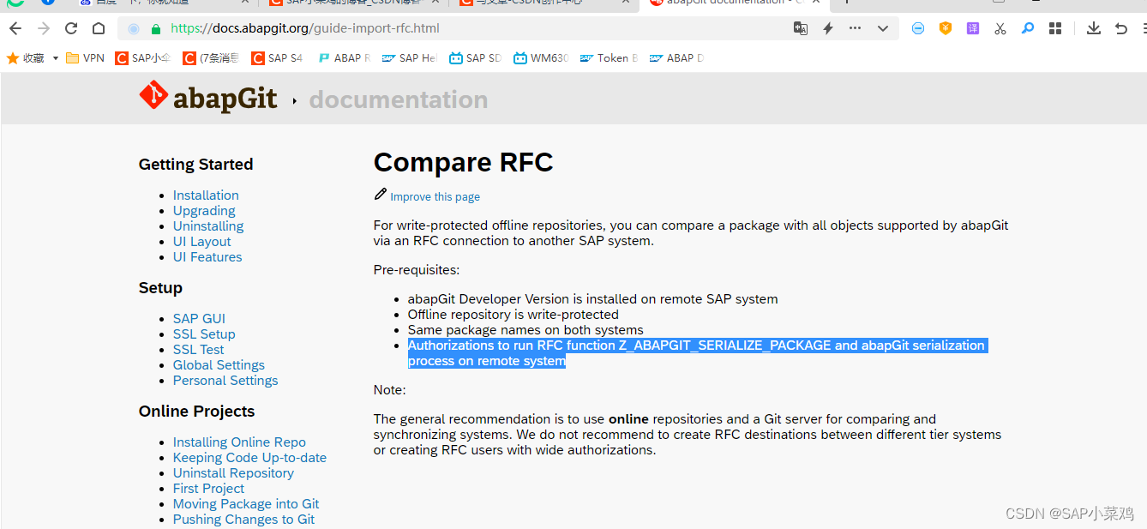
Task: Open the (7条消息 bookmark
Action: [210, 58]
